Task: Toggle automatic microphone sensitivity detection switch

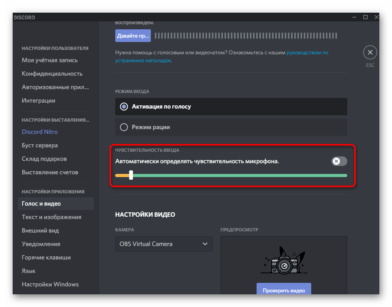Action: coord(339,161)
